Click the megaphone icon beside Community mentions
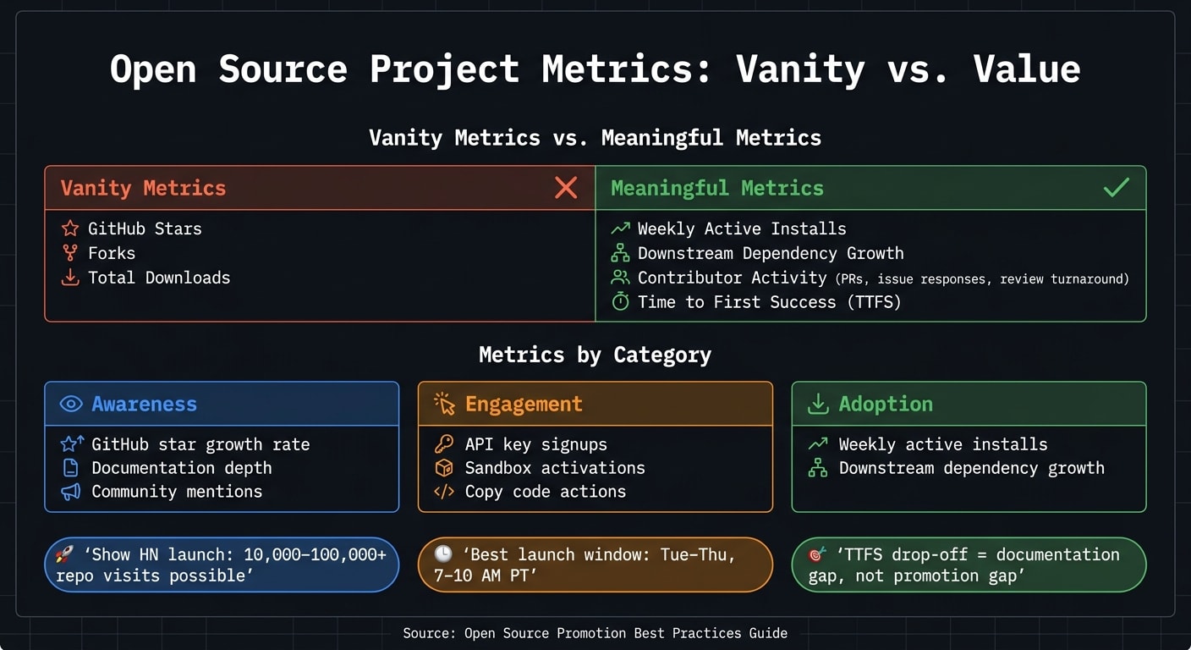 click(x=72, y=492)
